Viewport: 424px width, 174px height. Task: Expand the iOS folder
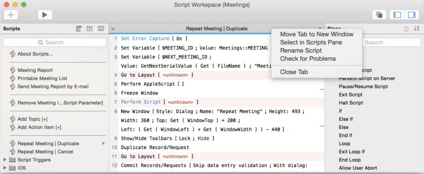click(5, 168)
